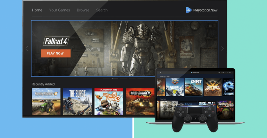This screenshot has height=138, width=267.
Task: Select the highlighted Dirt Rally tile
Action: pyautogui.click(x=194, y=87)
